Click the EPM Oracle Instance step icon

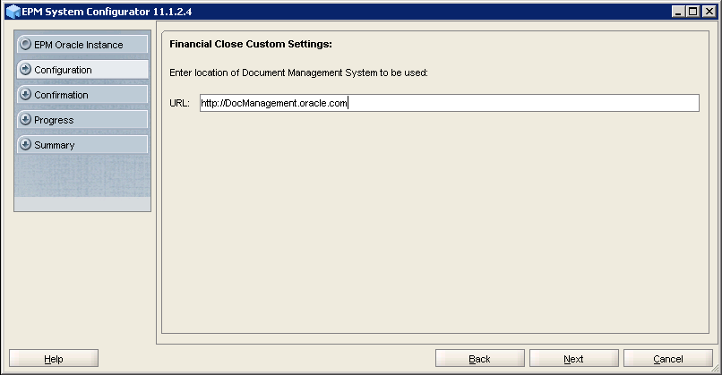26,45
